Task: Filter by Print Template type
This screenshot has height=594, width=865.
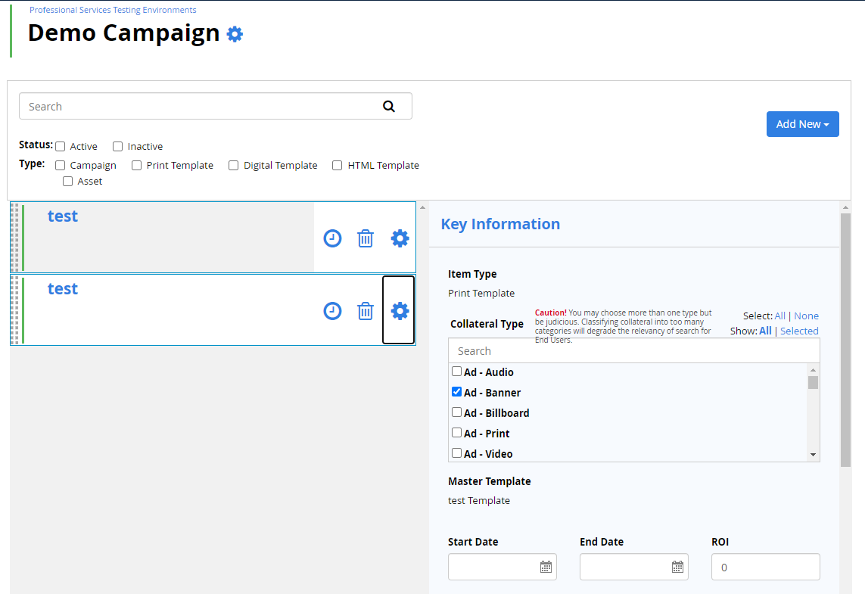Action: click(x=137, y=166)
